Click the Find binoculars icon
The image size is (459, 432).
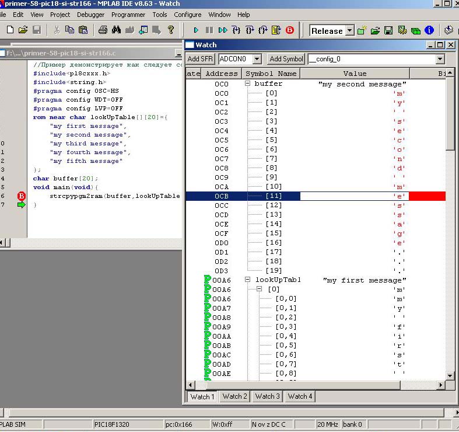point(116,30)
